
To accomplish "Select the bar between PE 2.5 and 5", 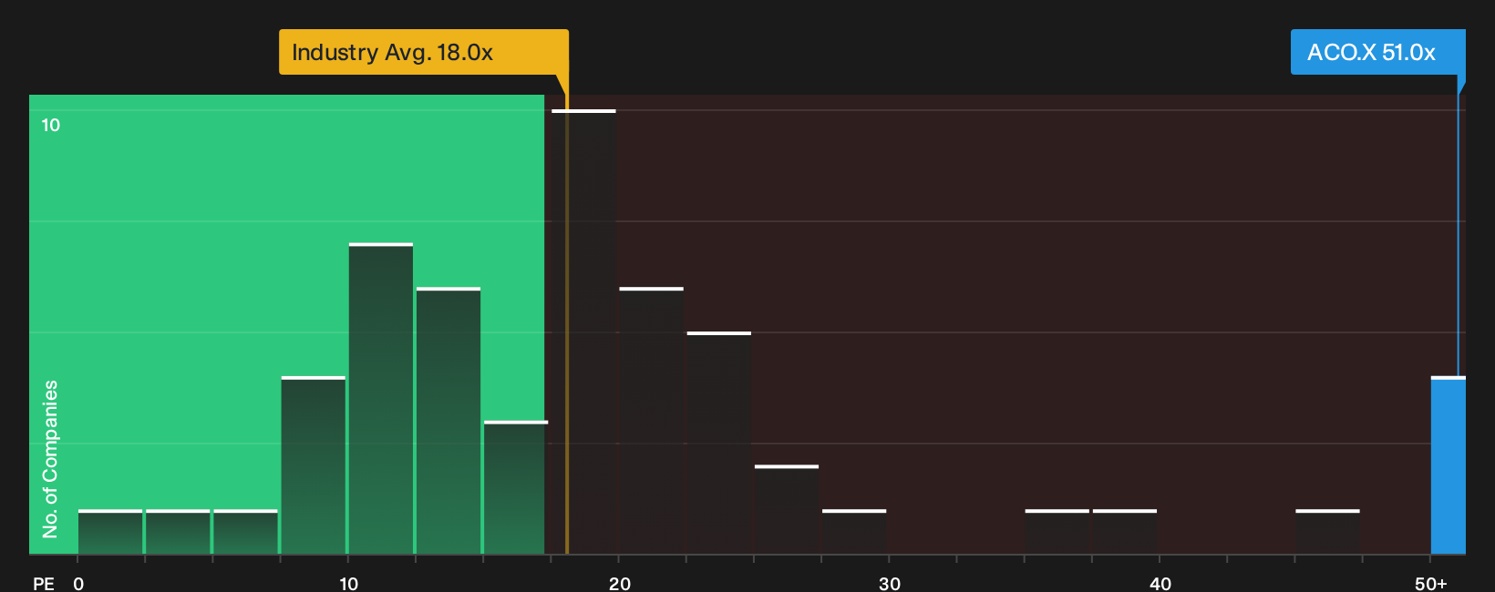I will tap(178, 532).
